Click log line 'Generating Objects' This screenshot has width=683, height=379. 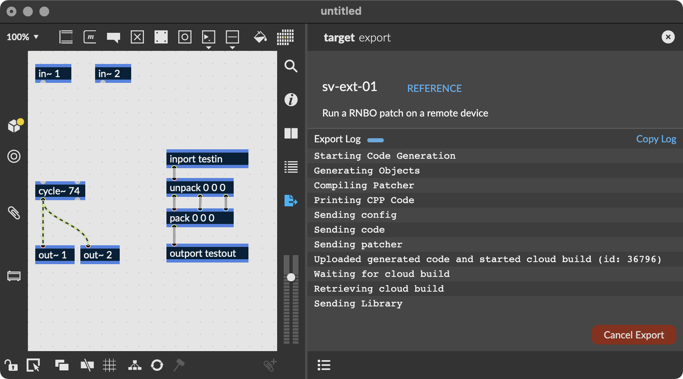pos(495,171)
